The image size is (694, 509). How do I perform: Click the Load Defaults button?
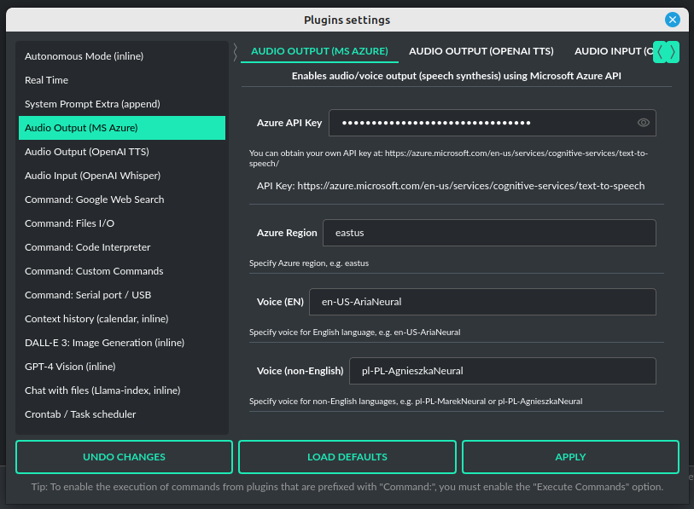pyautogui.click(x=347, y=457)
